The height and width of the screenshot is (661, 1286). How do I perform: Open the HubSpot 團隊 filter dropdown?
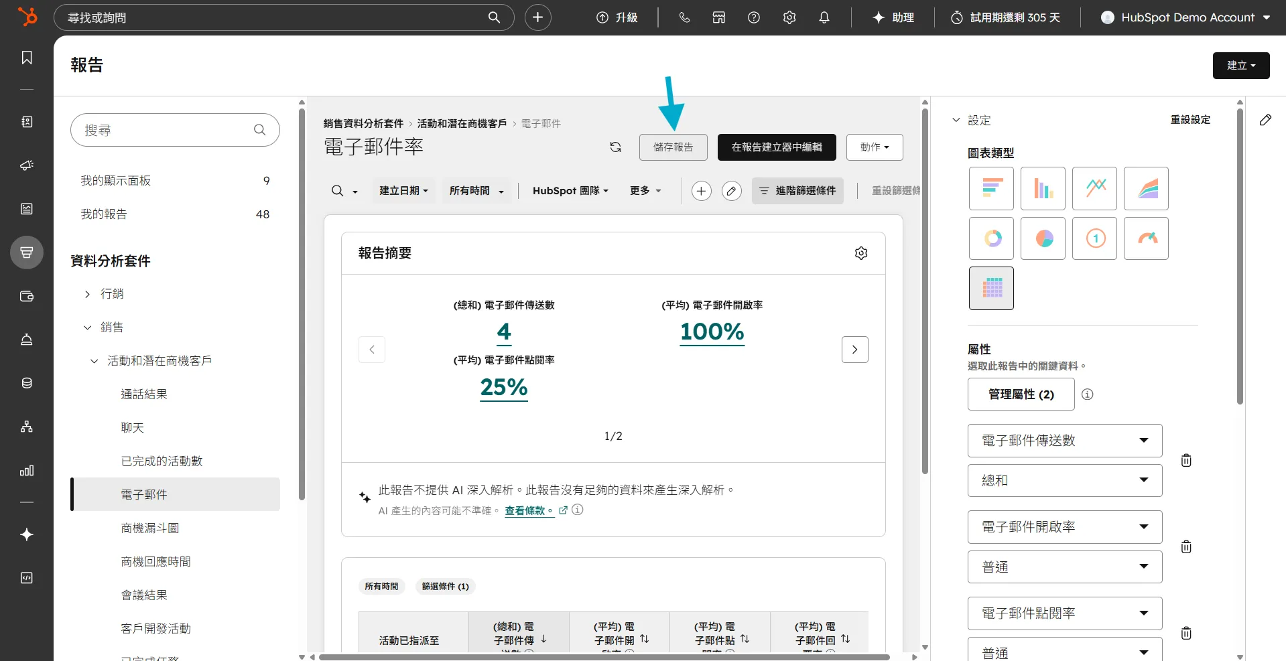(x=570, y=191)
